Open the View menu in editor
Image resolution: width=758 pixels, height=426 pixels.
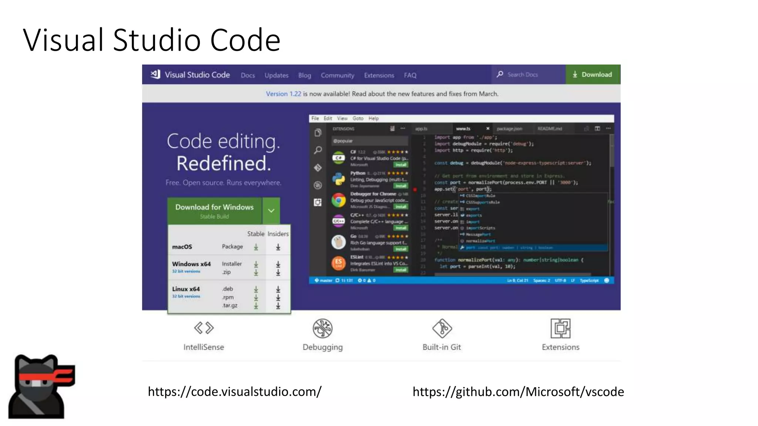point(342,118)
